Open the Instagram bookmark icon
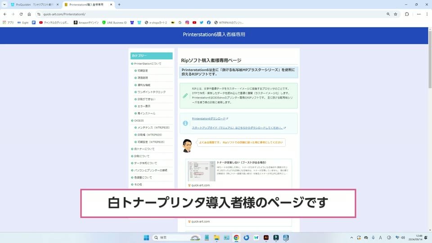Screen dimensions: 432x243 pyautogui.click(x=187, y=22)
